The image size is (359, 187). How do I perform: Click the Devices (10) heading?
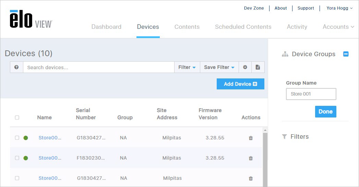coord(28,53)
